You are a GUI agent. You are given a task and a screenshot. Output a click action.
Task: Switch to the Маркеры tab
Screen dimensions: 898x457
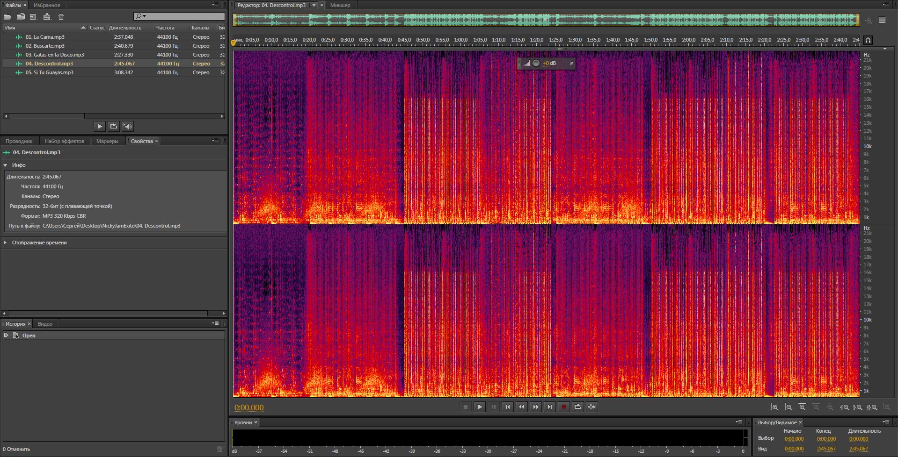pos(107,141)
